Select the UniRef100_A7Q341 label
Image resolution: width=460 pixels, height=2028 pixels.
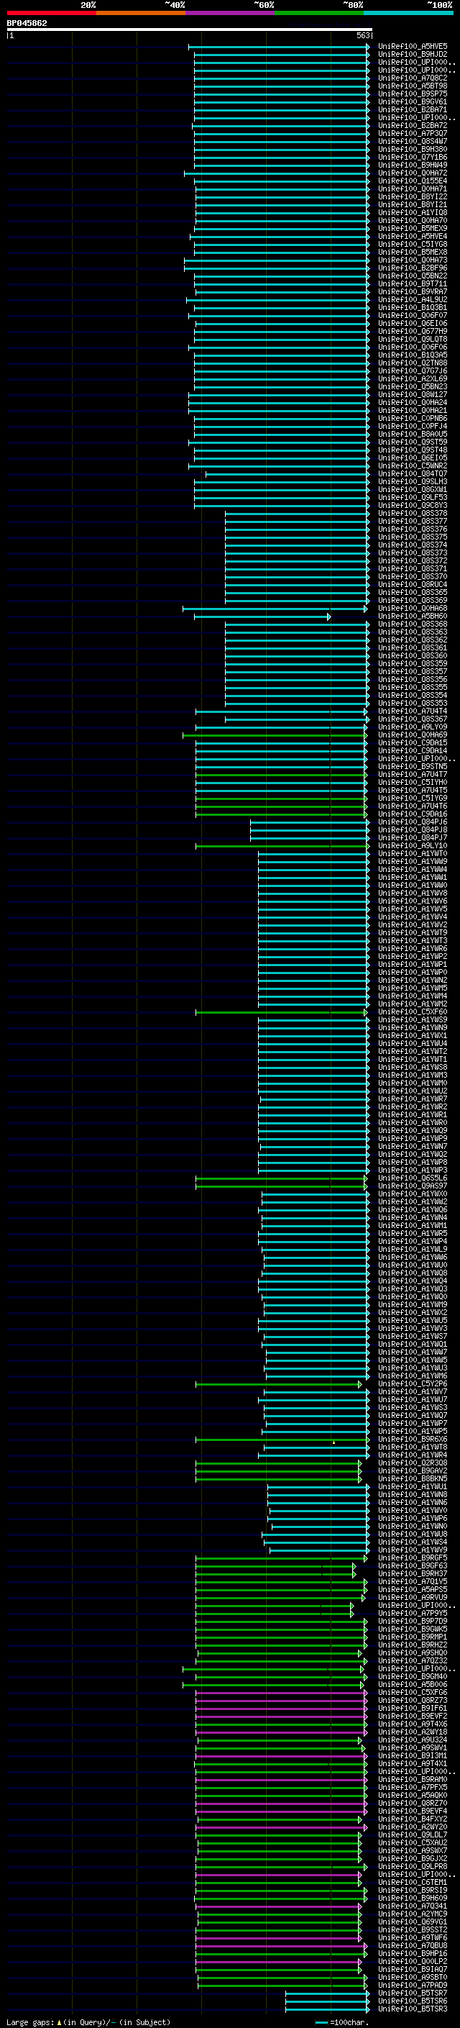(x=412, y=1906)
